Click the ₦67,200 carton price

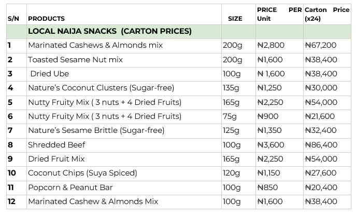[321, 46]
